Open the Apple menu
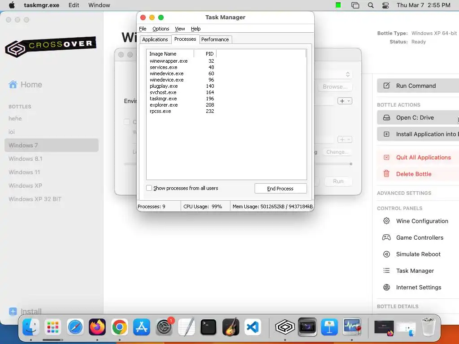This screenshot has width=459, height=344. pos(12,5)
